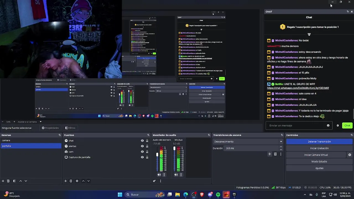Open the WhatsApp group link in chat
The image size is (354, 199).
click(x=298, y=88)
